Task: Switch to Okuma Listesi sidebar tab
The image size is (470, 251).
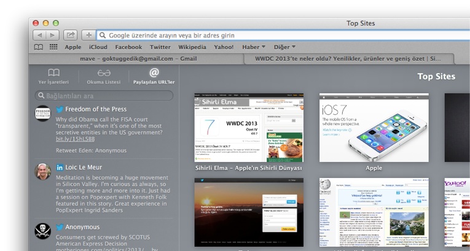Action: tap(103, 76)
